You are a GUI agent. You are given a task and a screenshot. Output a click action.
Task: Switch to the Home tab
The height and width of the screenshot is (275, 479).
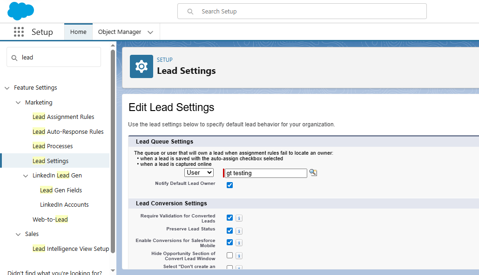coord(78,32)
